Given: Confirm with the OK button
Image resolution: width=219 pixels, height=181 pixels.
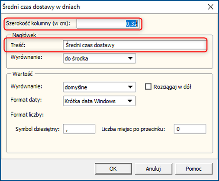Looking at the screenshot, I should 113,169.
